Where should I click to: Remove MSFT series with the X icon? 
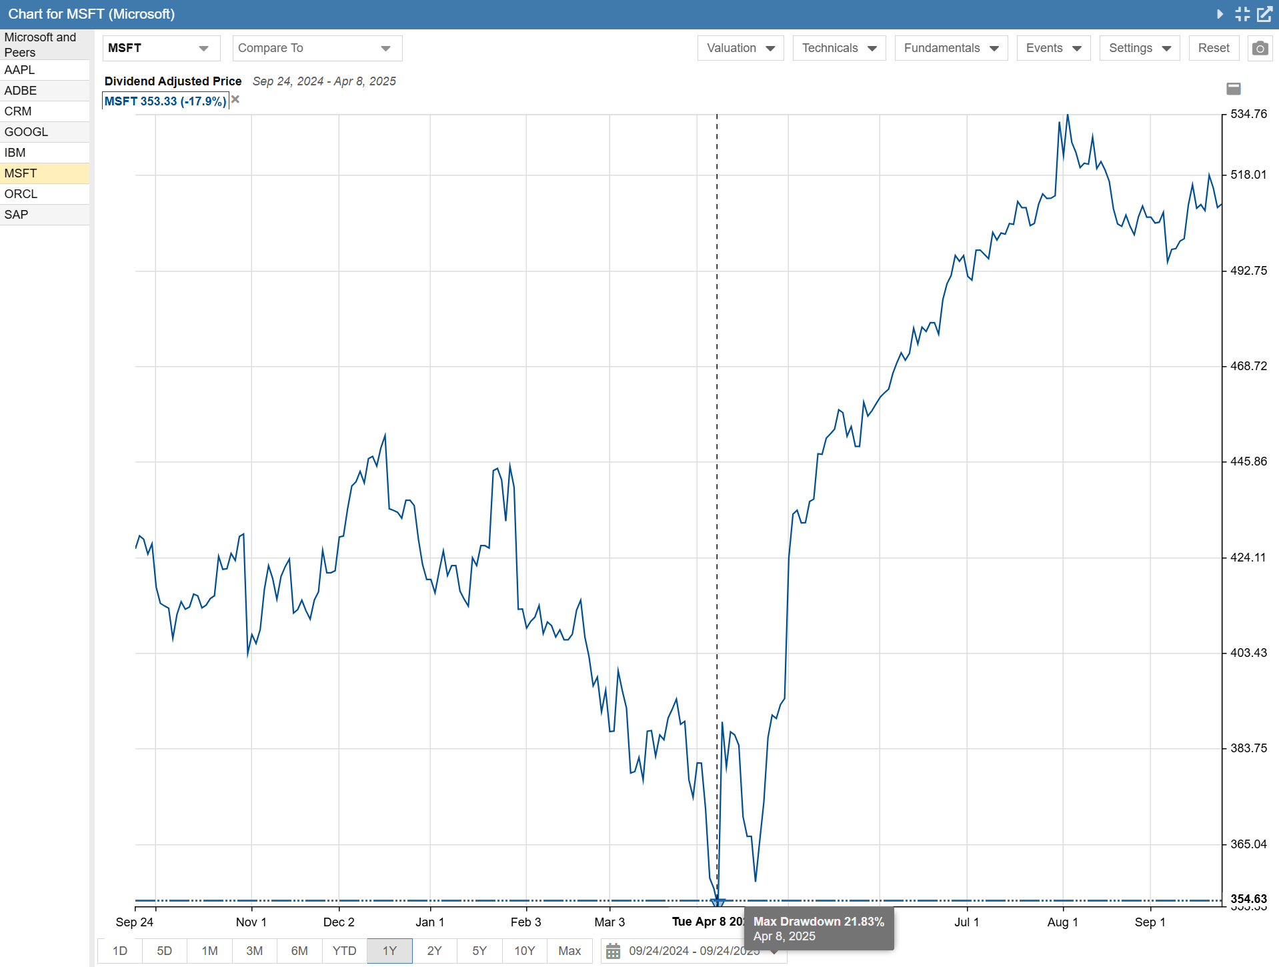click(x=235, y=100)
